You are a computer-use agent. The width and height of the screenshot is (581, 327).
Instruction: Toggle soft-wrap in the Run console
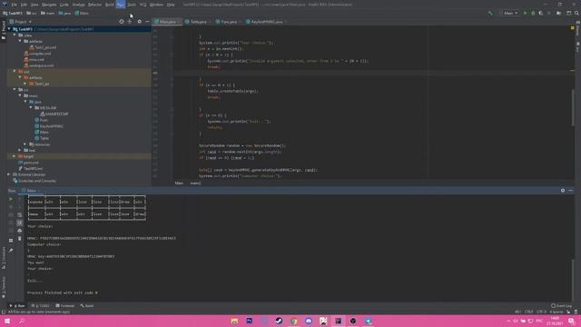coord(20,215)
